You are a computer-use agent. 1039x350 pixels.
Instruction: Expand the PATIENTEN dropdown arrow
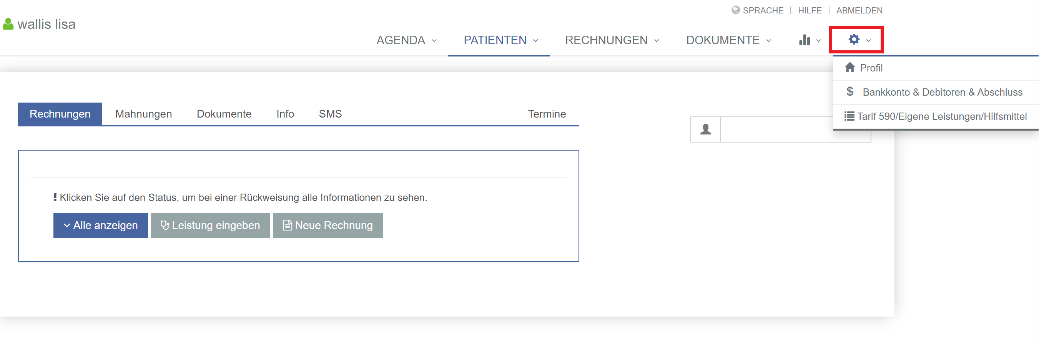tap(535, 41)
